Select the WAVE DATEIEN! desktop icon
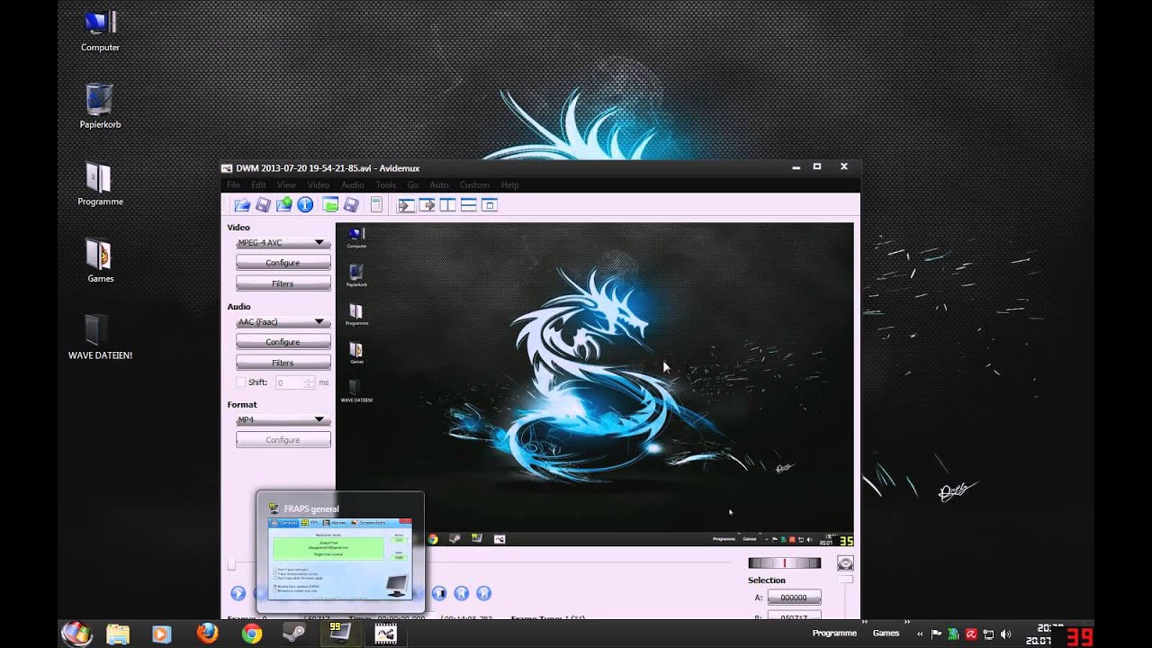Screen dimensions: 1152x648 [100, 337]
